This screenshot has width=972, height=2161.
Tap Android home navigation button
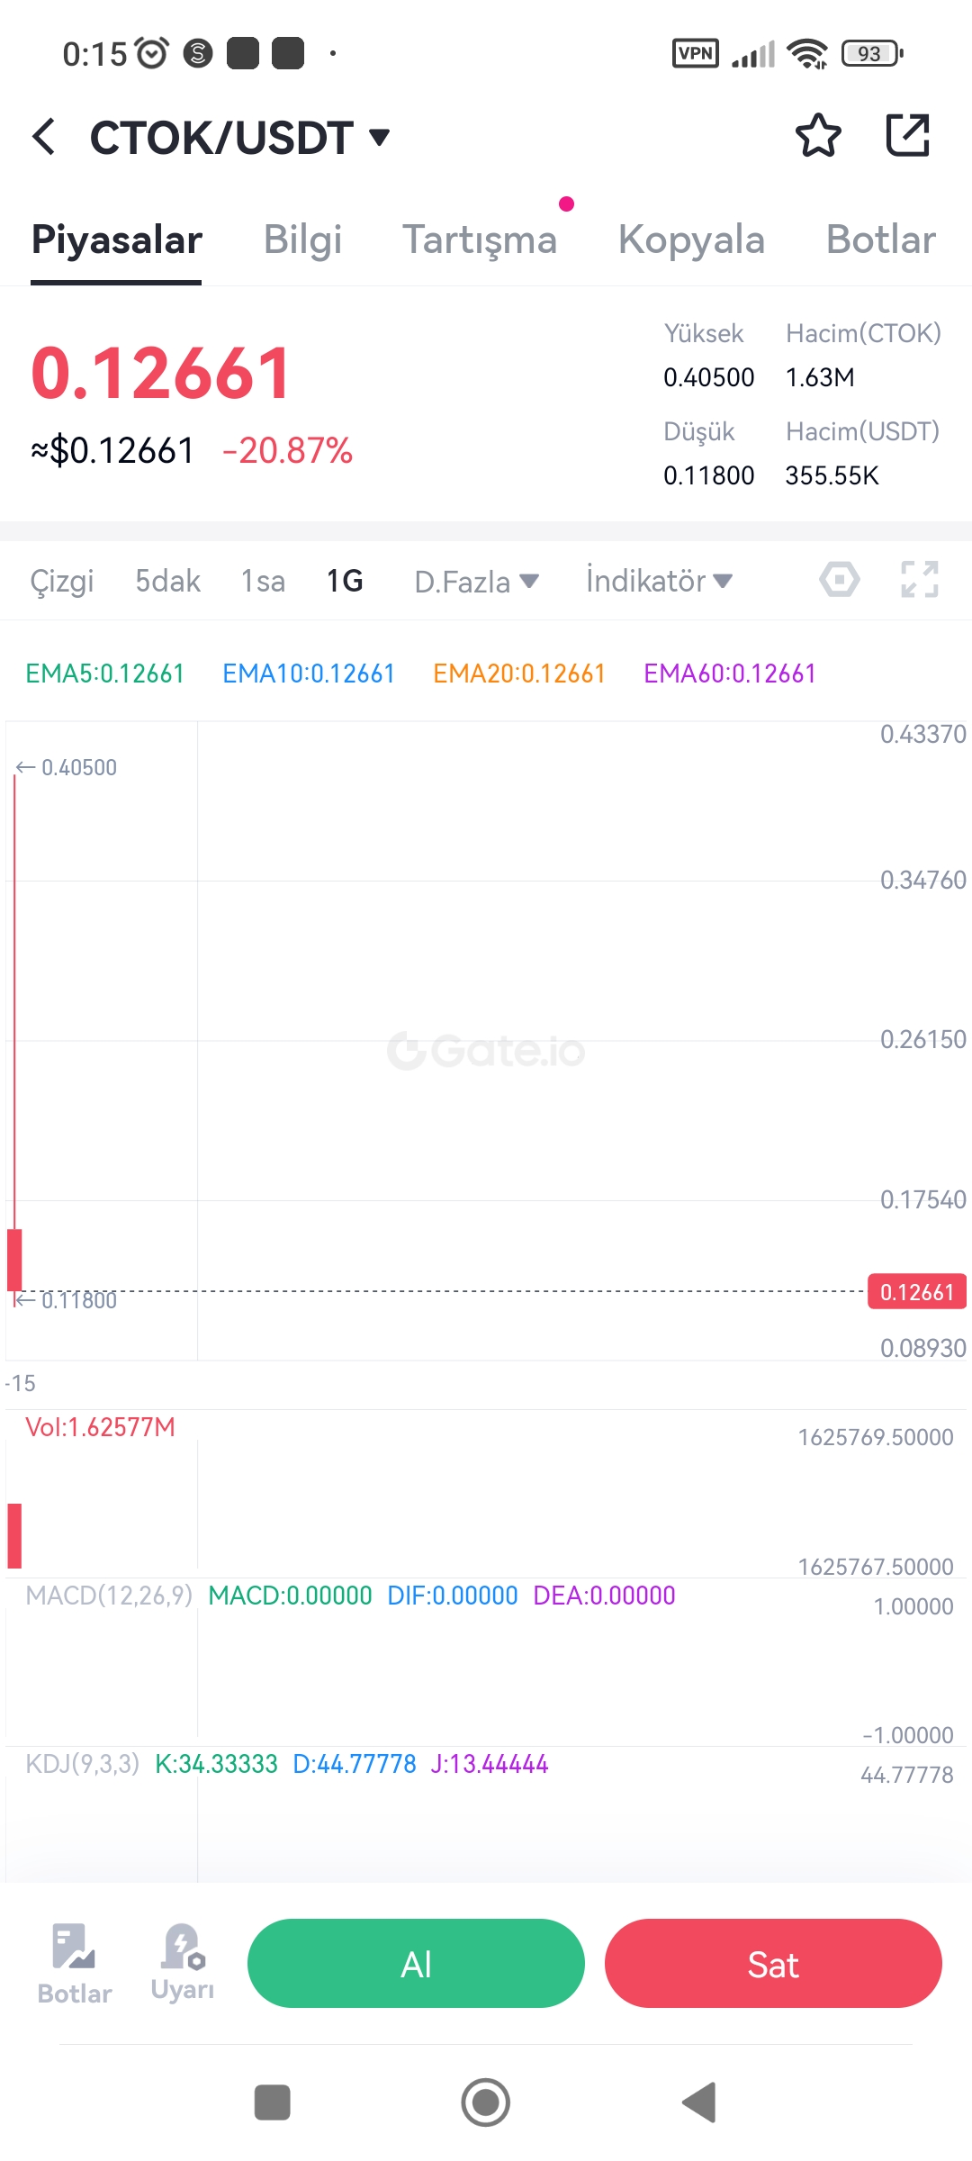pos(486,2102)
